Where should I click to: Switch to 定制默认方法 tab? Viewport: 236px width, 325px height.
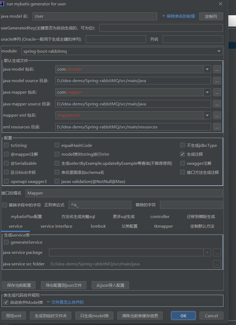(202, 226)
